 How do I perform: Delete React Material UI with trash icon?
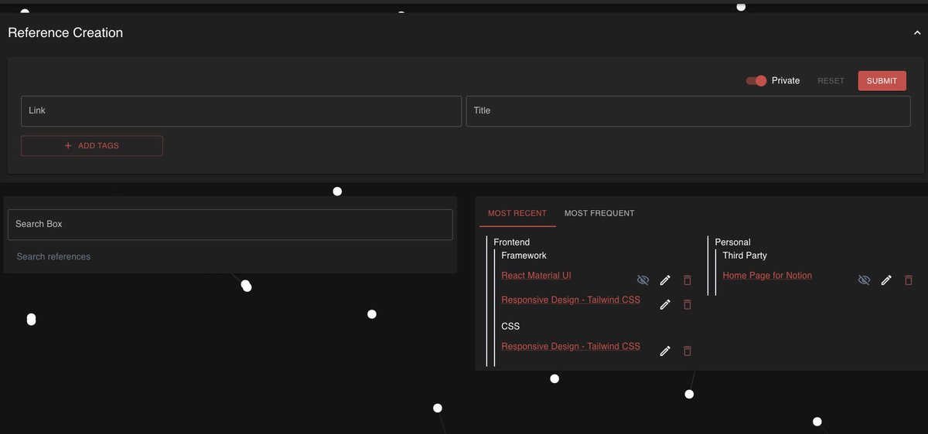[687, 280]
